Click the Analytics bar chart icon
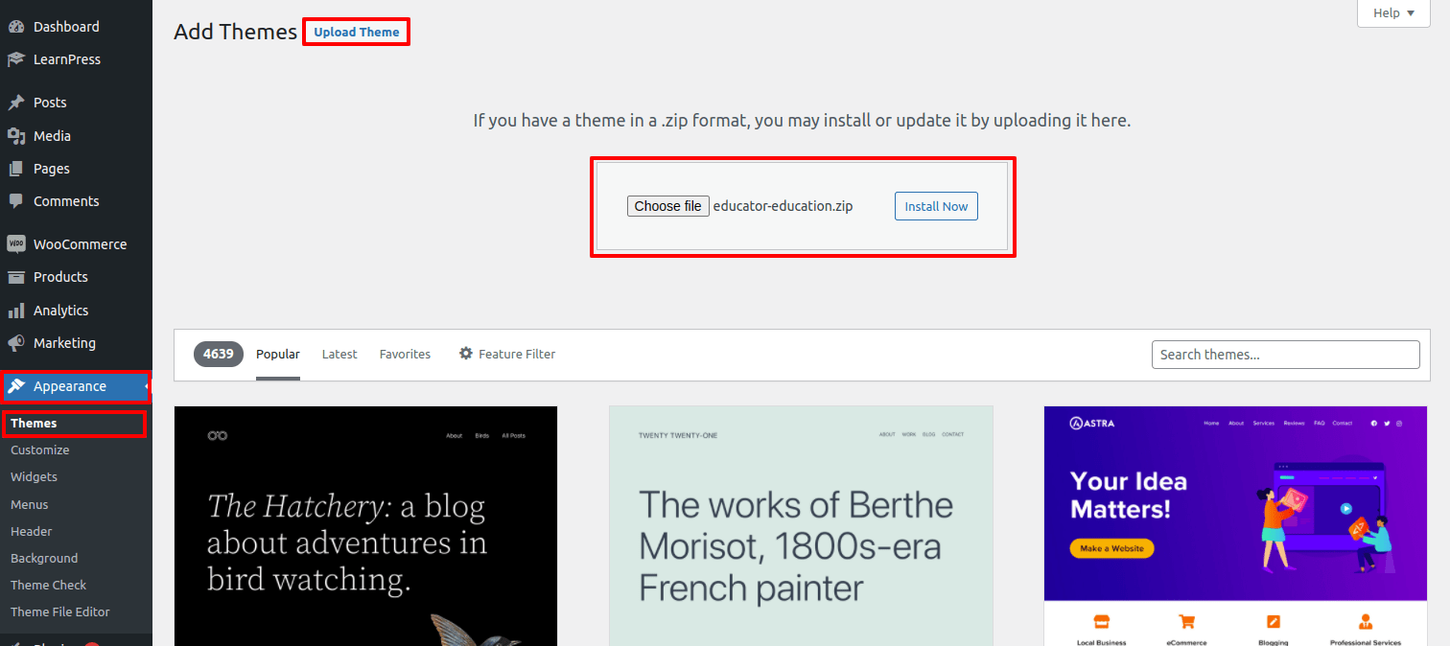The height and width of the screenshot is (646, 1450). [x=16, y=311]
